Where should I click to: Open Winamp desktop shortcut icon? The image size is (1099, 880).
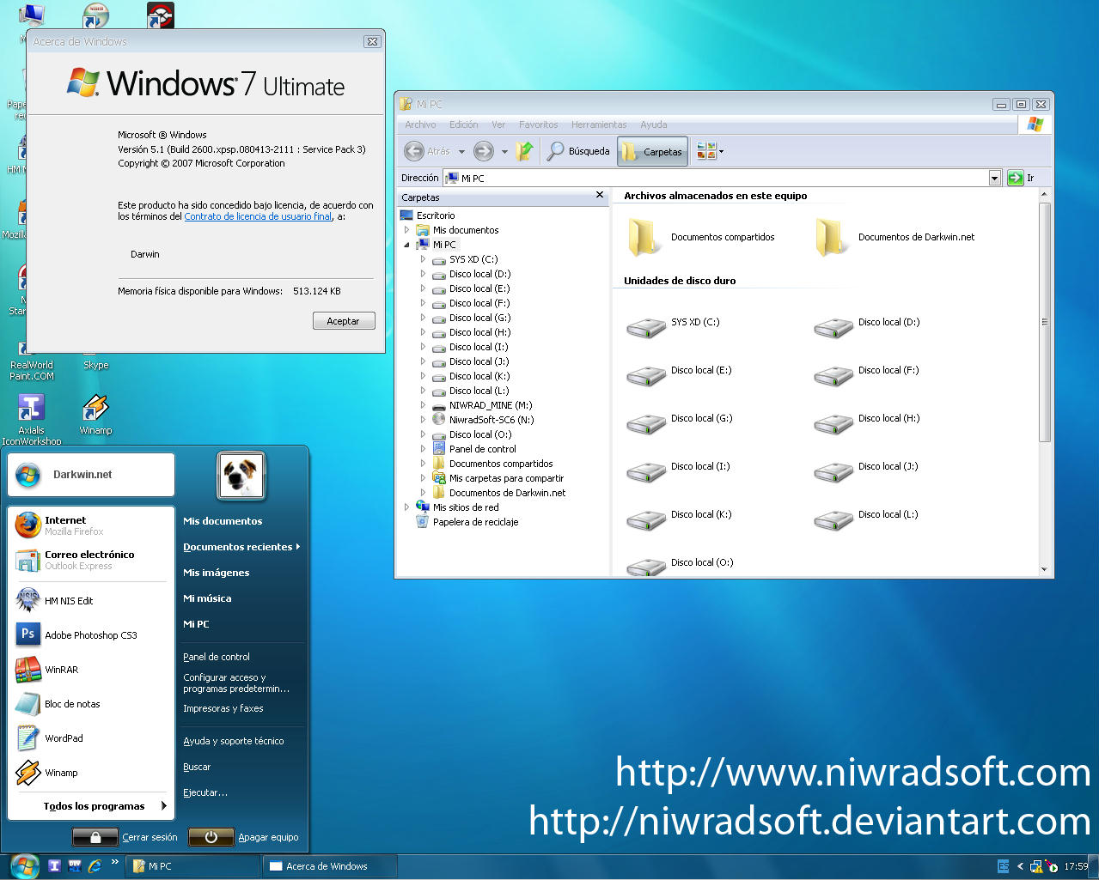(95, 409)
